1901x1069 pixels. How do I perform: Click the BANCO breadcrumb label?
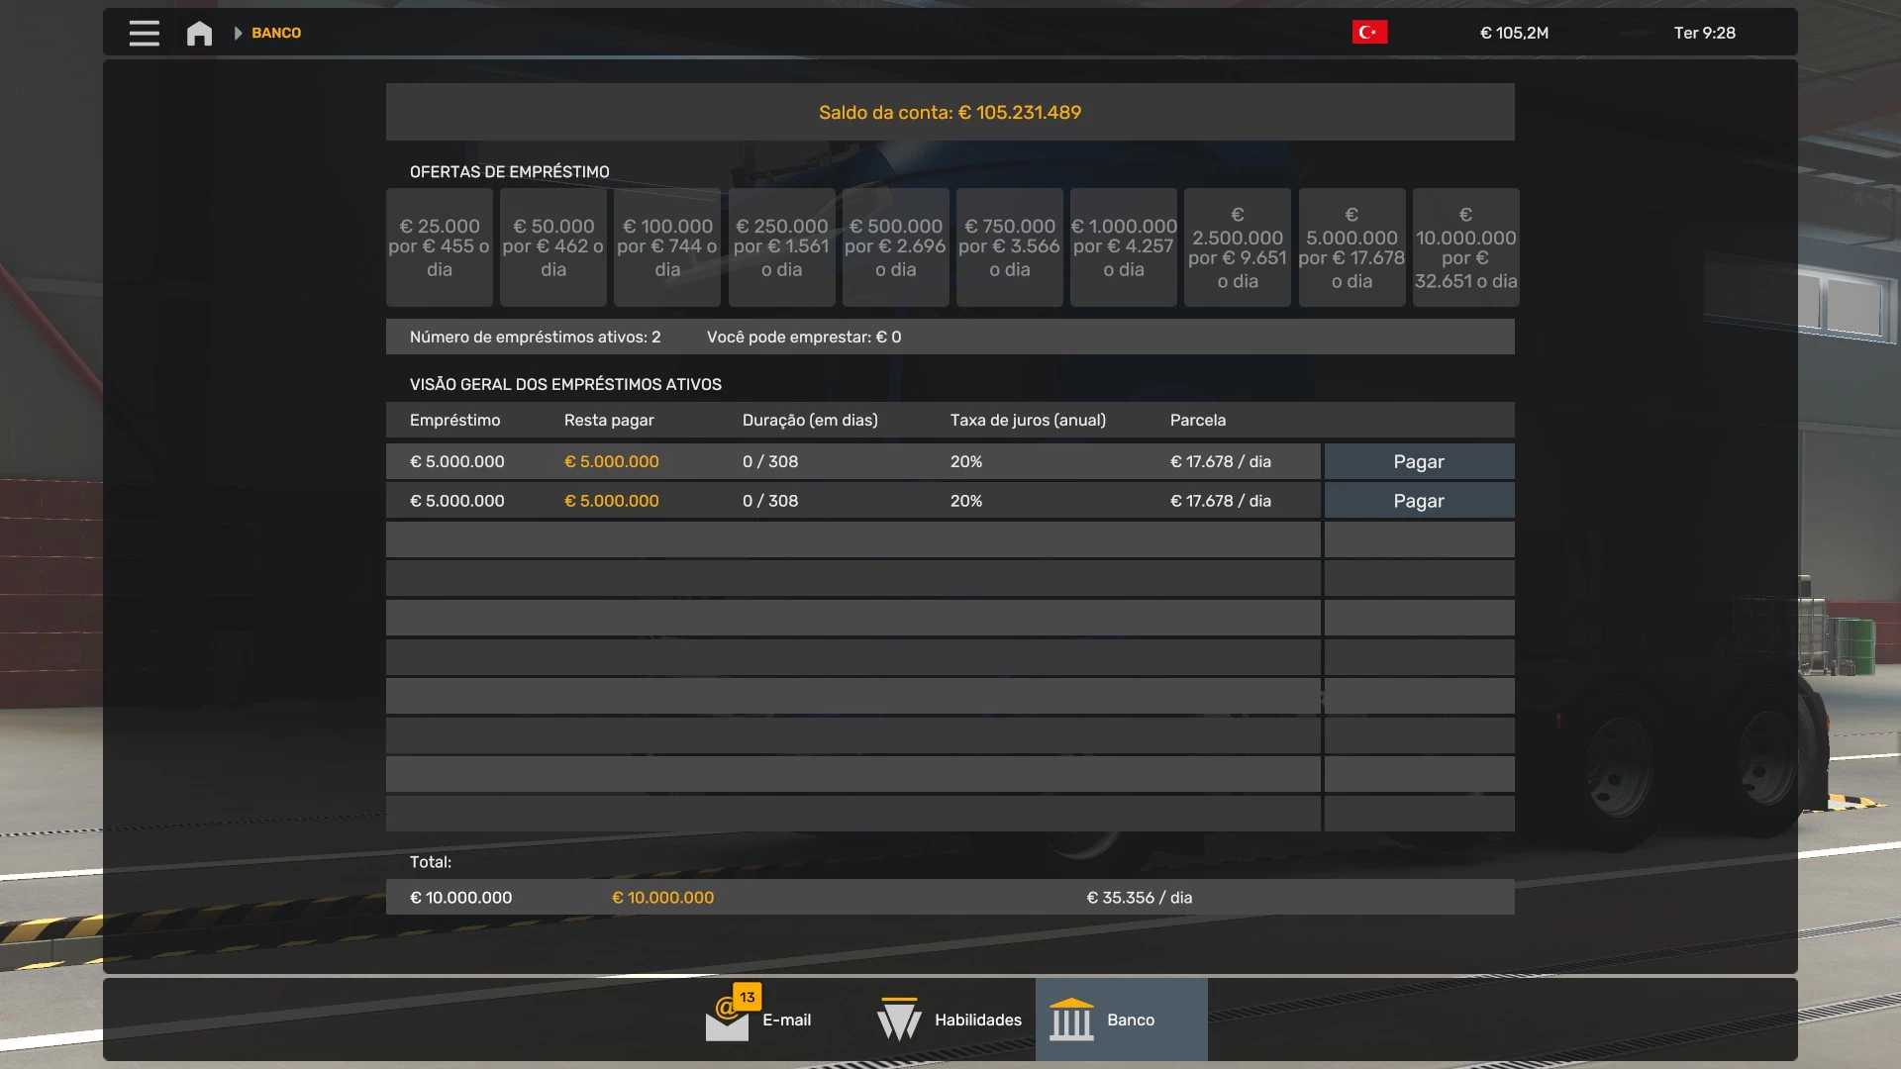tap(276, 33)
